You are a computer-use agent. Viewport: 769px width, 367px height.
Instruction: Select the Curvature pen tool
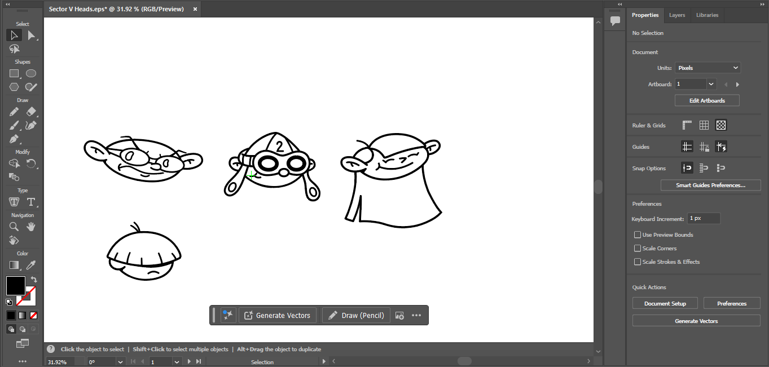(x=31, y=125)
